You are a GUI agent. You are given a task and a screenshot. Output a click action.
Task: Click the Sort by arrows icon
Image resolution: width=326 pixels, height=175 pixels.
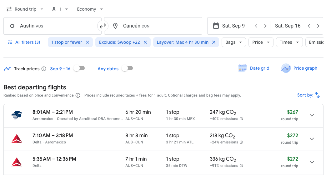317,95
